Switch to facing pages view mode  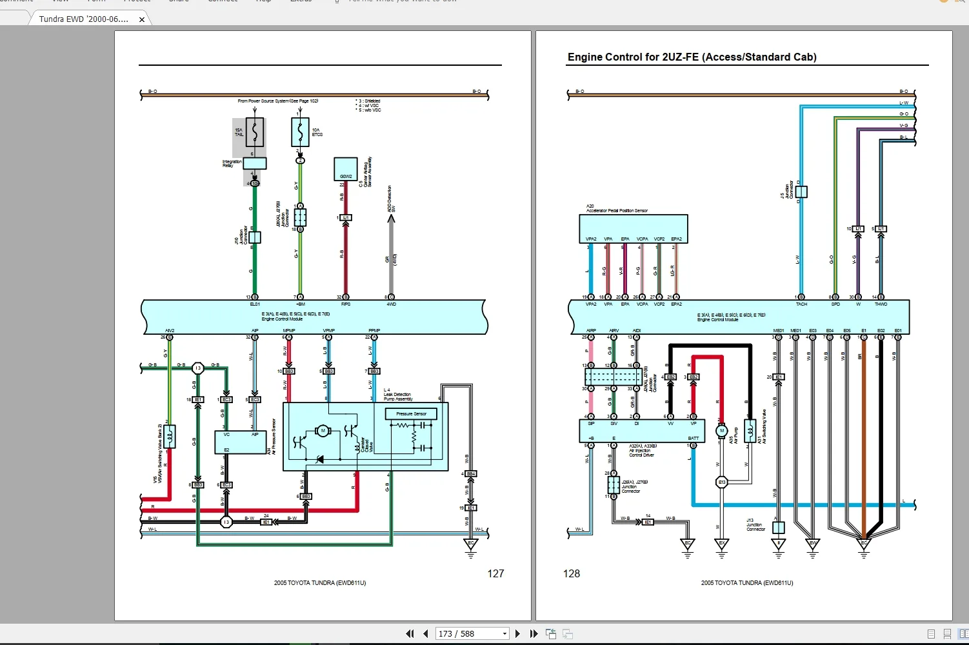click(963, 634)
